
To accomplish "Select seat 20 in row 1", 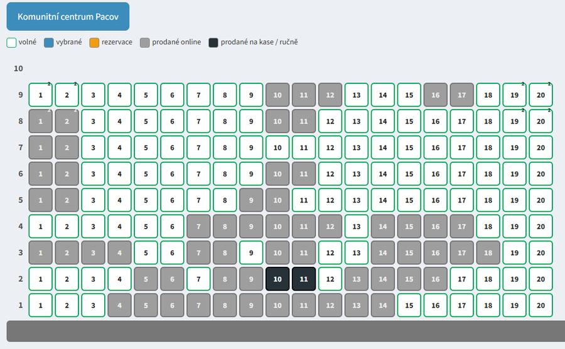I will pyautogui.click(x=541, y=305).
